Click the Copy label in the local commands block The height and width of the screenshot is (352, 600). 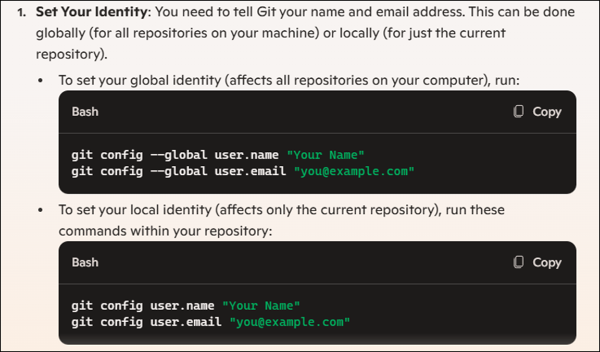[547, 263]
